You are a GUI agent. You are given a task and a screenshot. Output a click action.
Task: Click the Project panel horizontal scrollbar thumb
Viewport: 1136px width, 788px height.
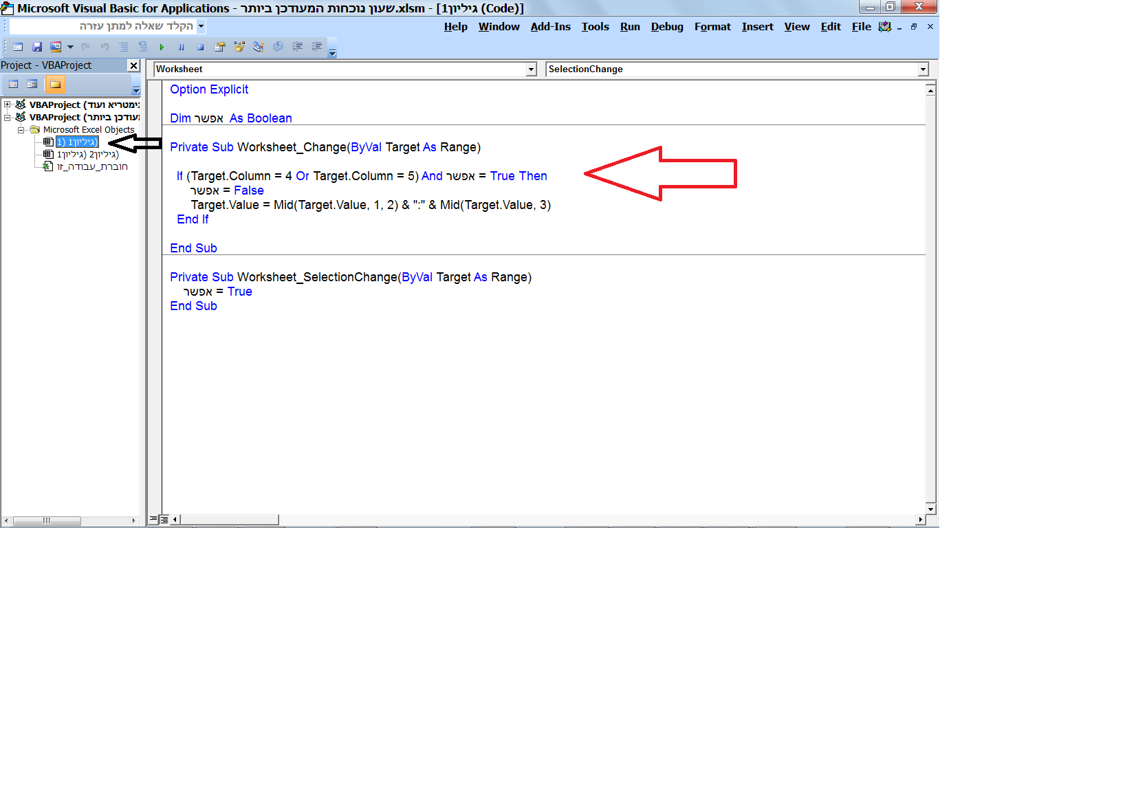47,521
